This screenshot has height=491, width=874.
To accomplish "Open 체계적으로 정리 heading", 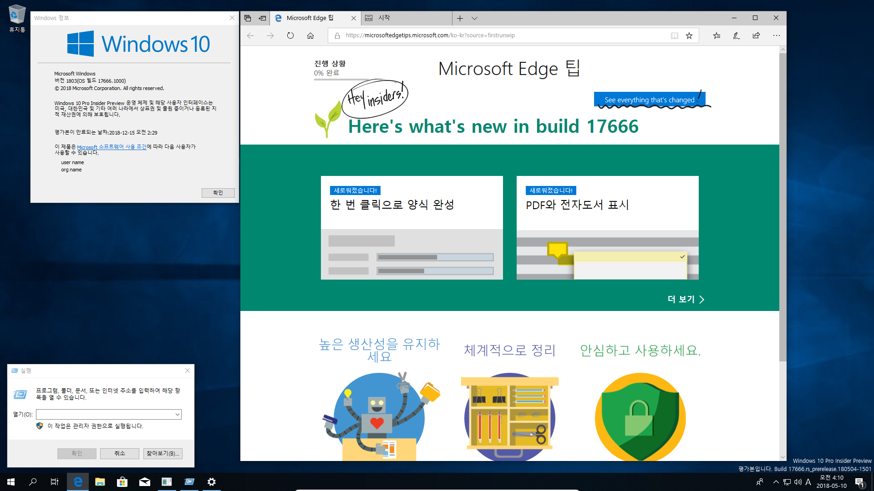I will pos(510,350).
